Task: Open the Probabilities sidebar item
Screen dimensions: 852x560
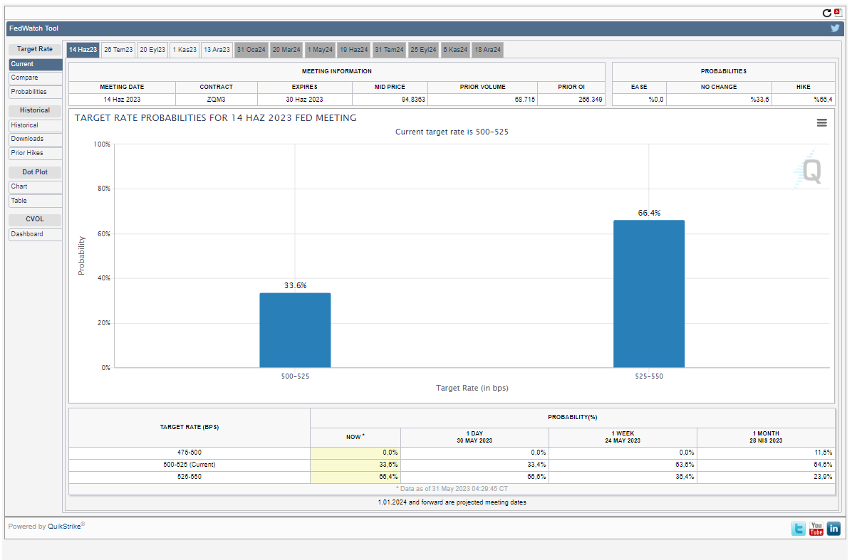Action: point(36,92)
